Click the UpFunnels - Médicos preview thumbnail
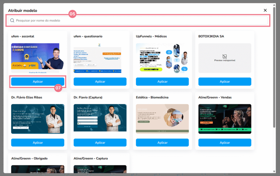 tap(162, 58)
